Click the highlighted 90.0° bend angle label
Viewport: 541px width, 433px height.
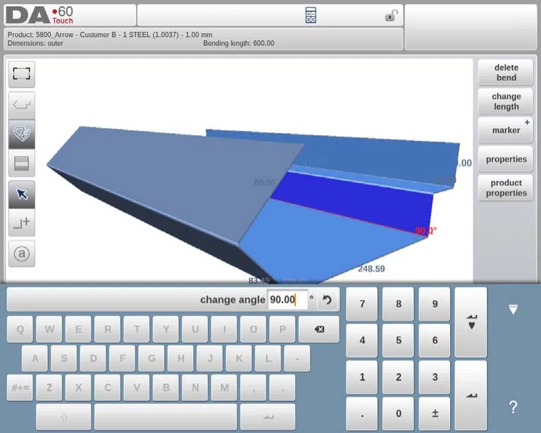coord(425,230)
